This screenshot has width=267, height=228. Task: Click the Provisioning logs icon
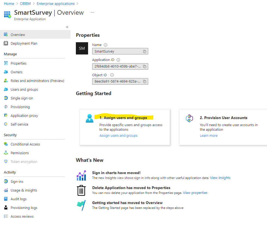click(x=6, y=207)
